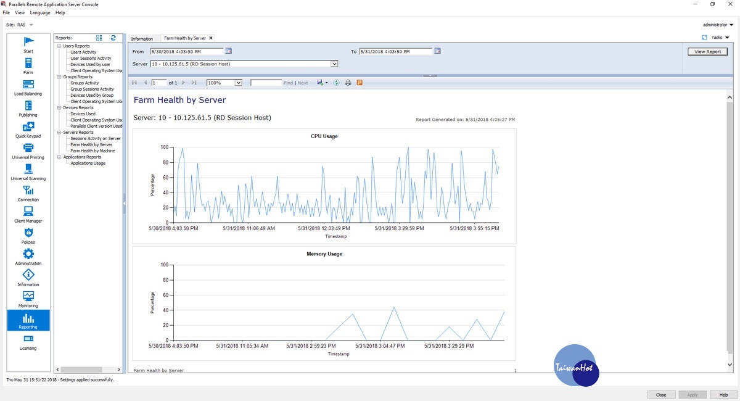Click the find text input box

(x=266, y=83)
